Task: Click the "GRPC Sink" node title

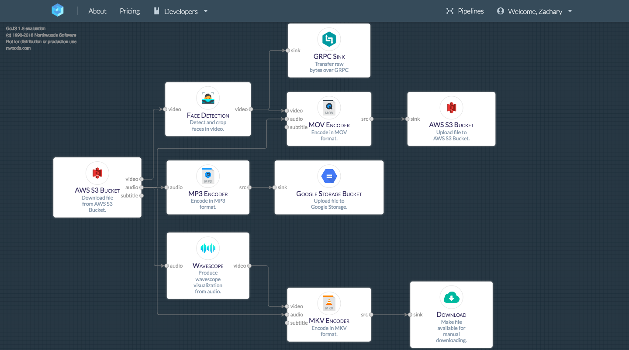Action: (x=329, y=57)
